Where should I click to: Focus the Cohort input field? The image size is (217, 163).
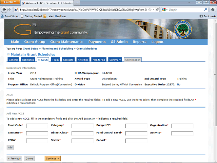(x=136, y=141)
